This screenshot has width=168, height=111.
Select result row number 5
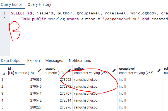(3, 107)
